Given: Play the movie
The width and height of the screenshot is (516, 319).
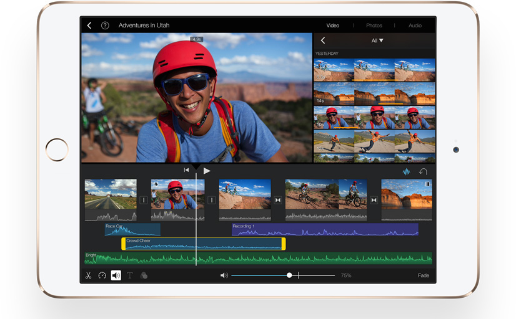Looking at the screenshot, I should click(x=206, y=171).
